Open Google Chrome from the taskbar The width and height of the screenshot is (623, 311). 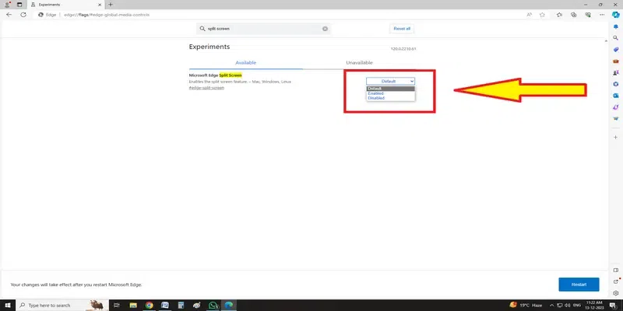point(149,305)
